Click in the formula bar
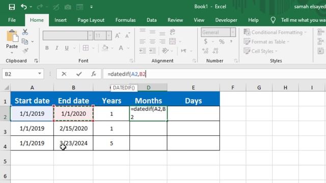326x183 pixels. pos(214,74)
